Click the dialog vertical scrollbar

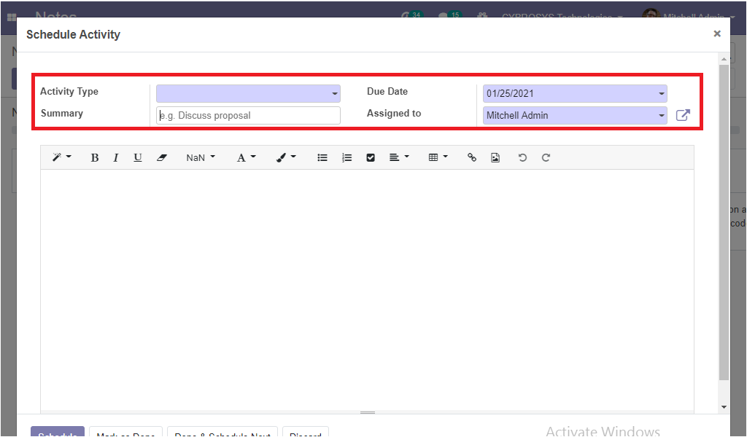click(724, 222)
